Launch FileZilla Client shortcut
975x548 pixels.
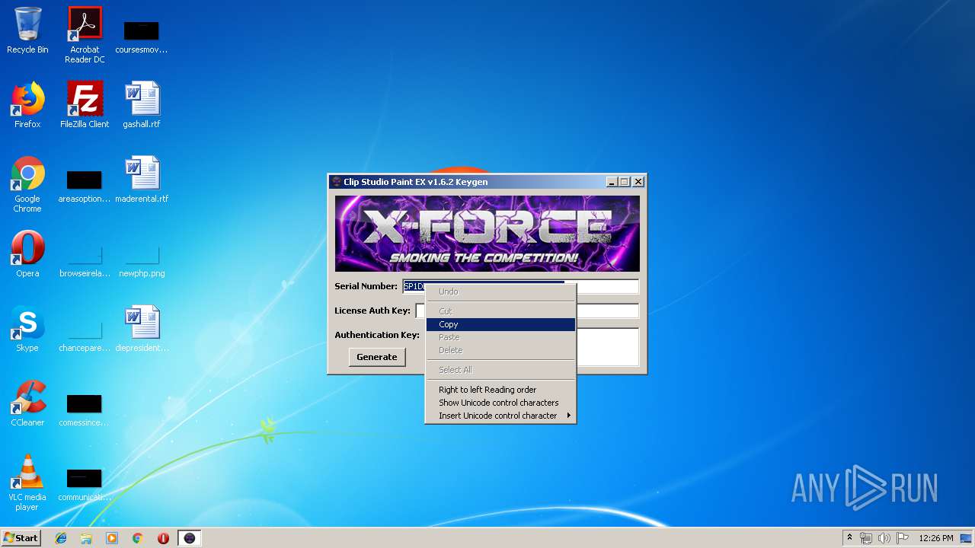85,105
